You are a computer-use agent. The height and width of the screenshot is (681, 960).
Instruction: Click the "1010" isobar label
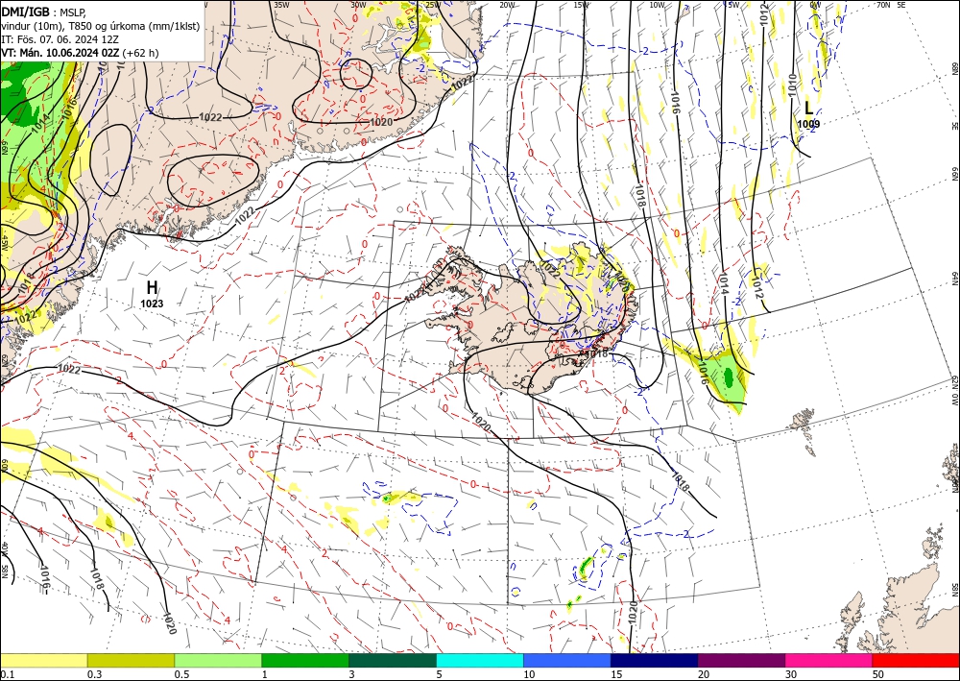[792, 85]
